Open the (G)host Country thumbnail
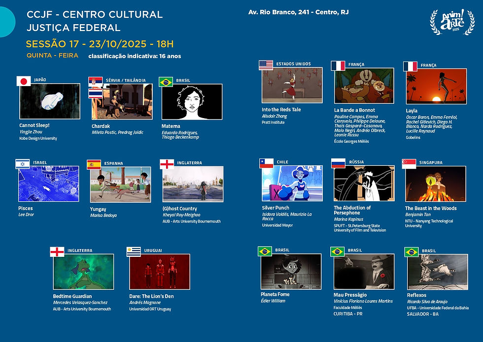Image resolution: width=483 pixels, height=342 pixels. pyautogui.click(x=193, y=184)
